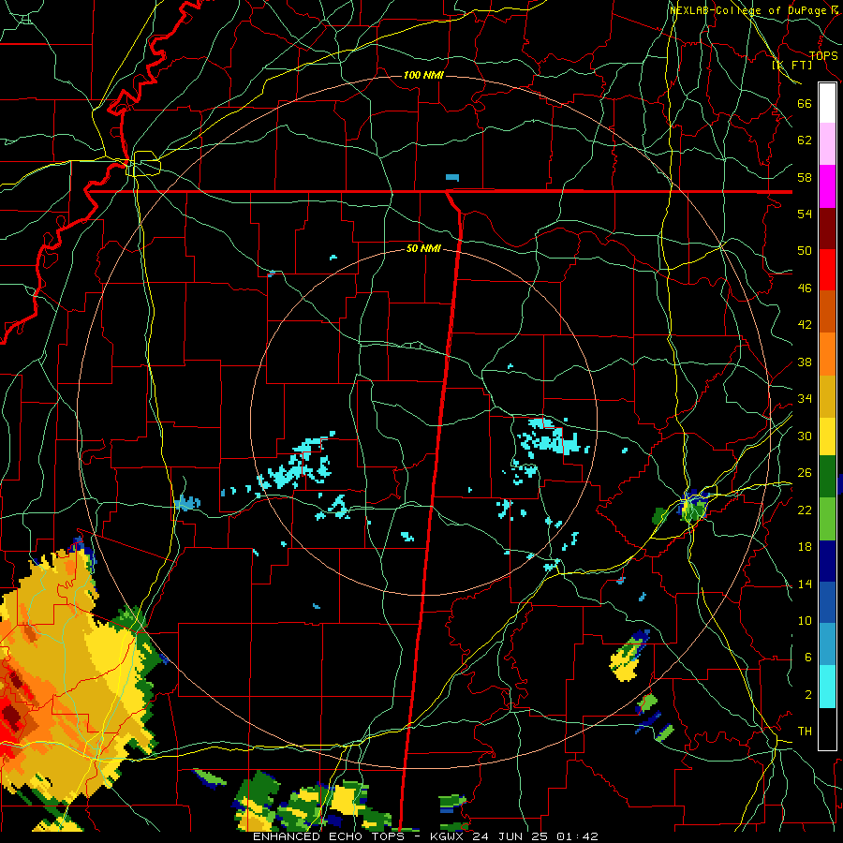This screenshot has height=843, width=843.
Task: Select the dark red legend swatch
Action: 827,228
